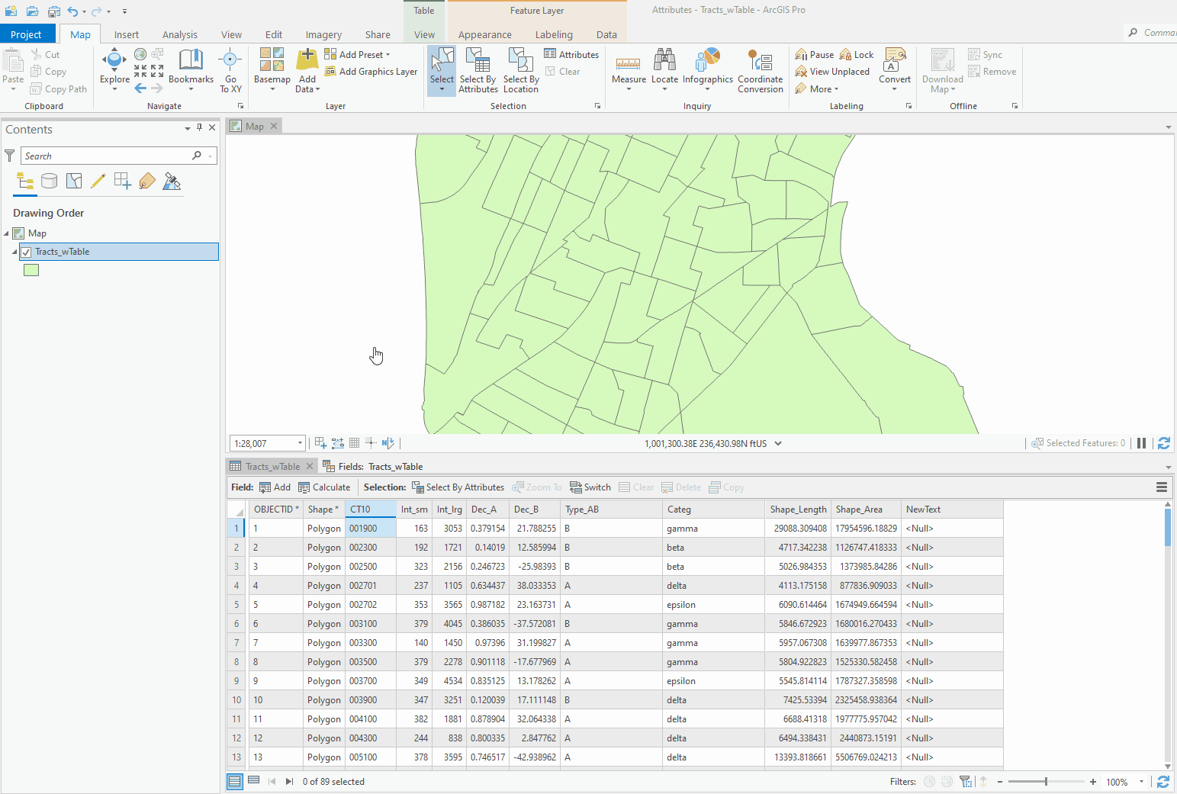Switch to the Insert ribbon tab
1177x794 pixels.
(127, 34)
